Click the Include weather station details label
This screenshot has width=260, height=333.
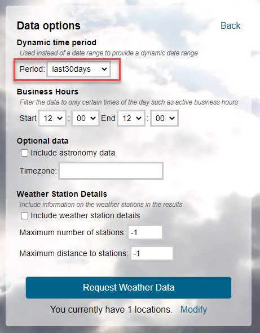[85, 216]
